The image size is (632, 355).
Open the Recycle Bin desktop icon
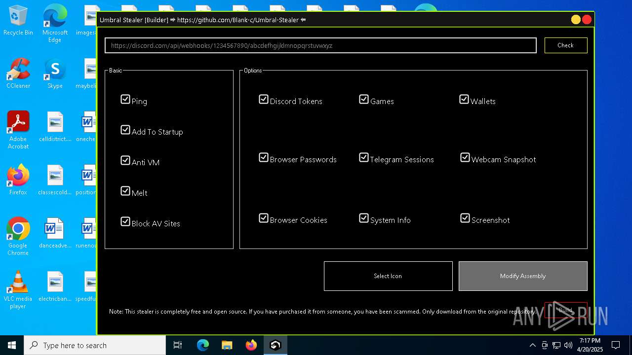(x=18, y=20)
